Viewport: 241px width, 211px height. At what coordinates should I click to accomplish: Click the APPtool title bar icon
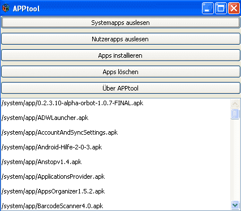6,8
